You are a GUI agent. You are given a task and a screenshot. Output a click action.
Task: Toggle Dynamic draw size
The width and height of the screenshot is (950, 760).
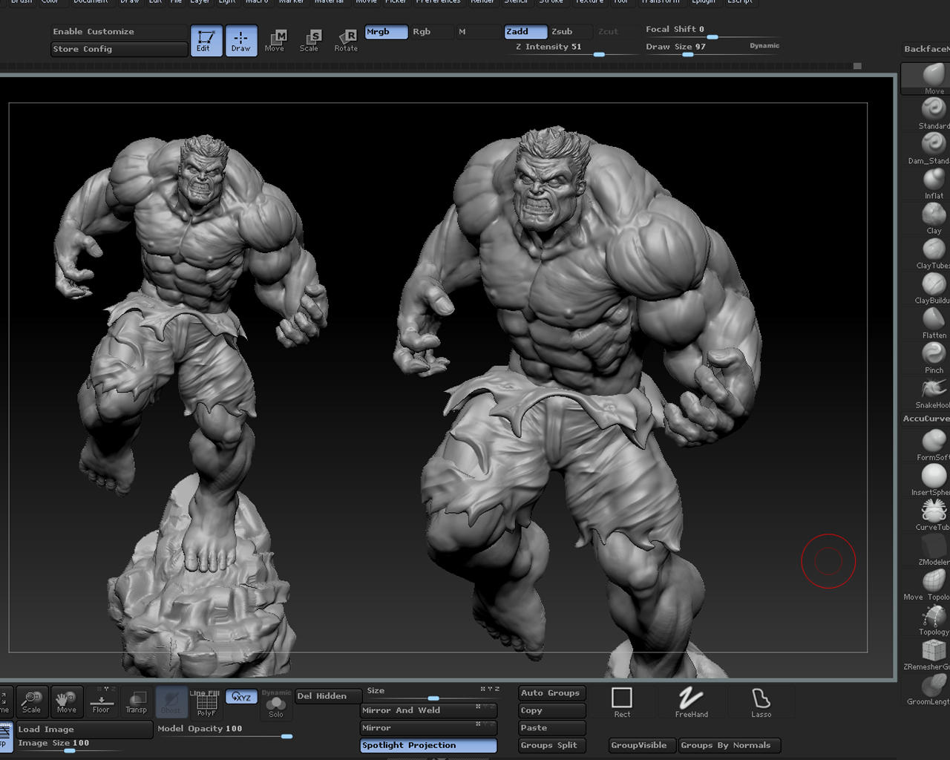tap(764, 45)
